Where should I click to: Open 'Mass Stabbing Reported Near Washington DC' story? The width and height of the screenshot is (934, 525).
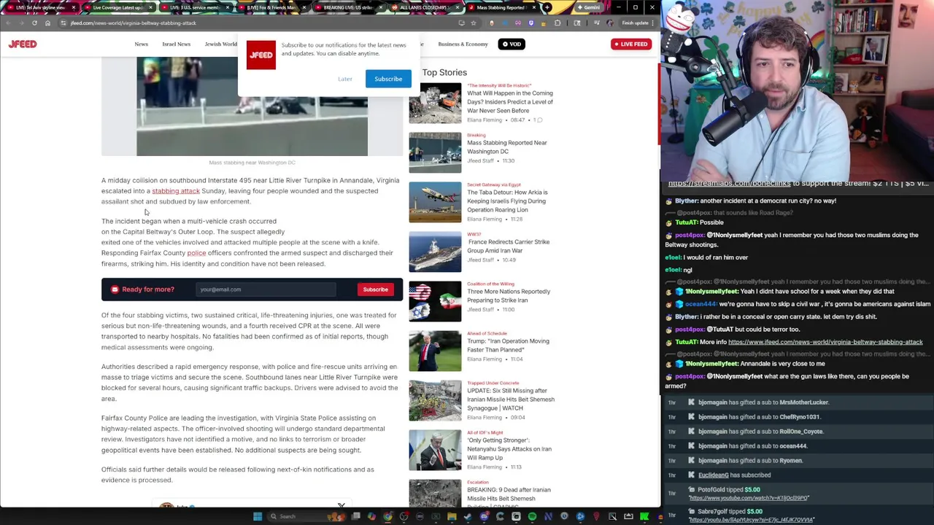[x=507, y=147]
